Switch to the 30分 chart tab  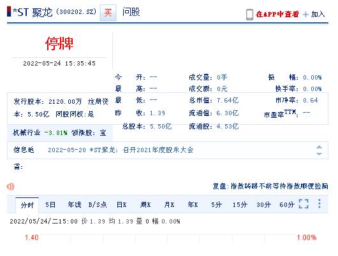coord(263,204)
